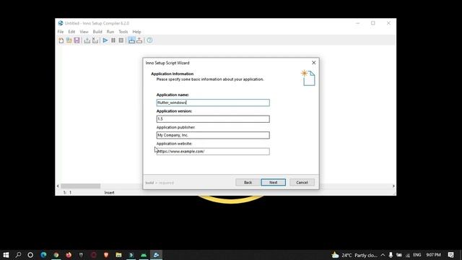Click the Application name input field

[x=213, y=103]
